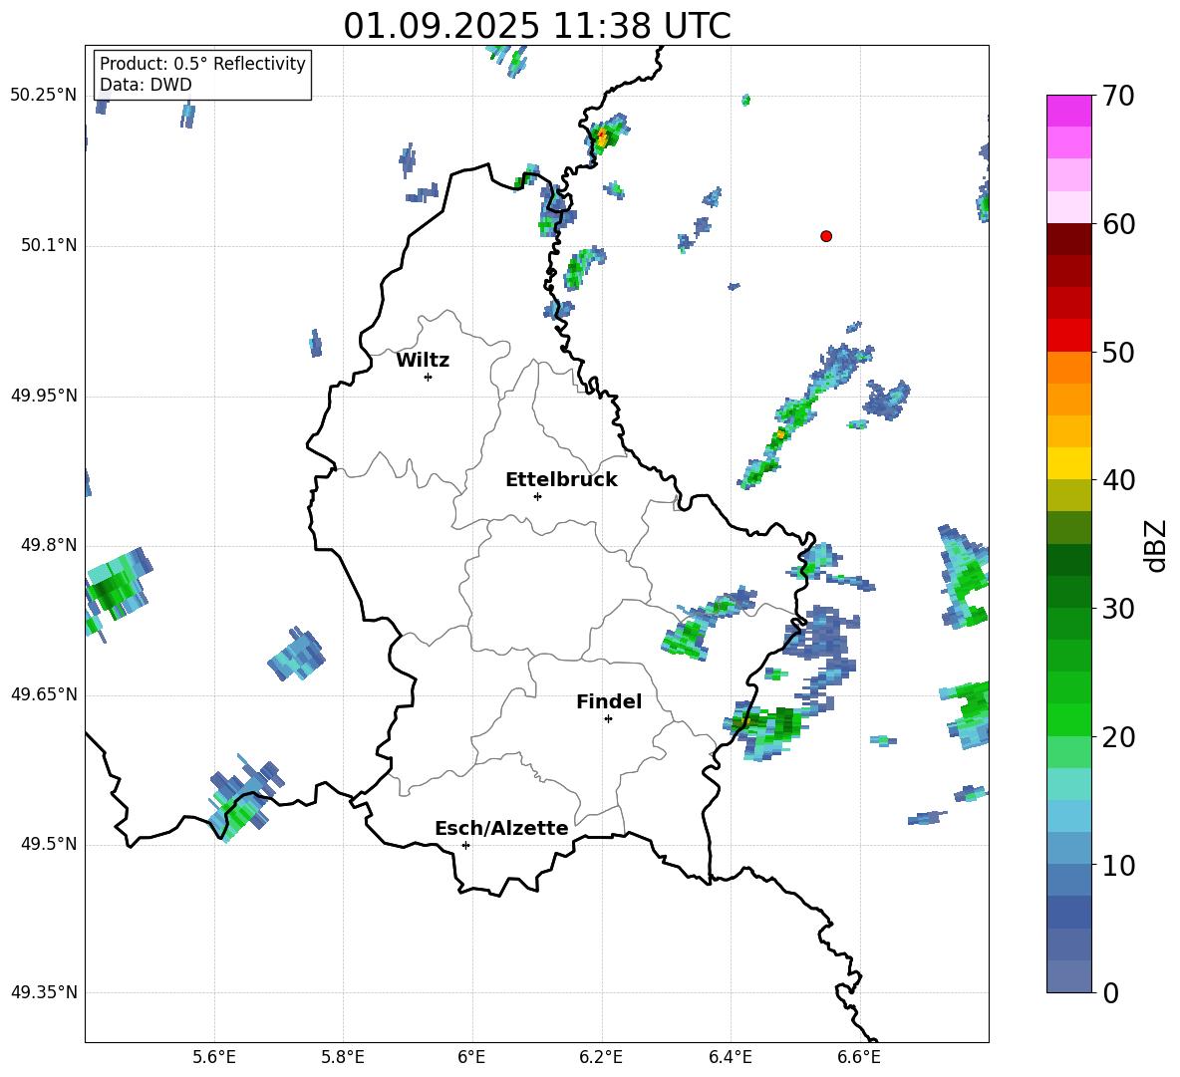1180x1077 pixels.
Task: Pick the bright yellow swatch above 40 dBZ
Action: pyautogui.click(x=1069, y=463)
